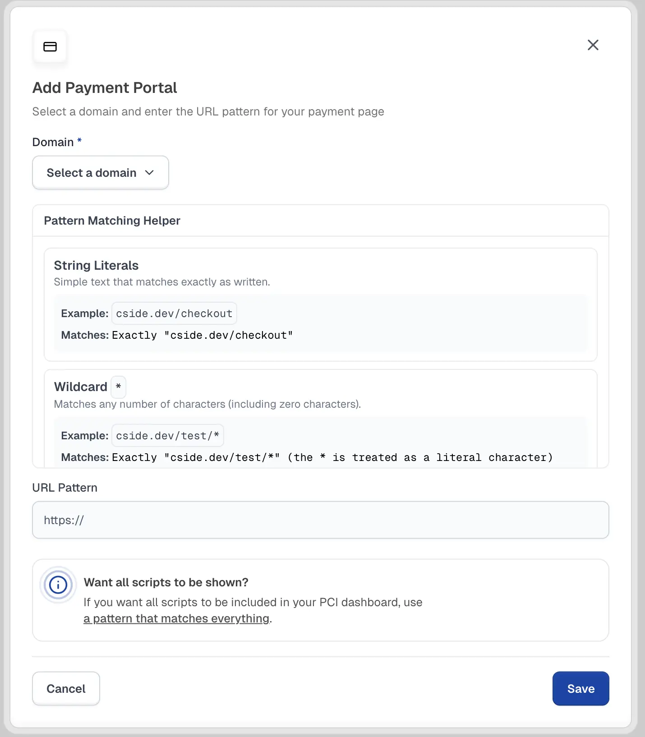645x737 pixels.
Task: Click inside the URL Pattern input field
Action: point(320,520)
